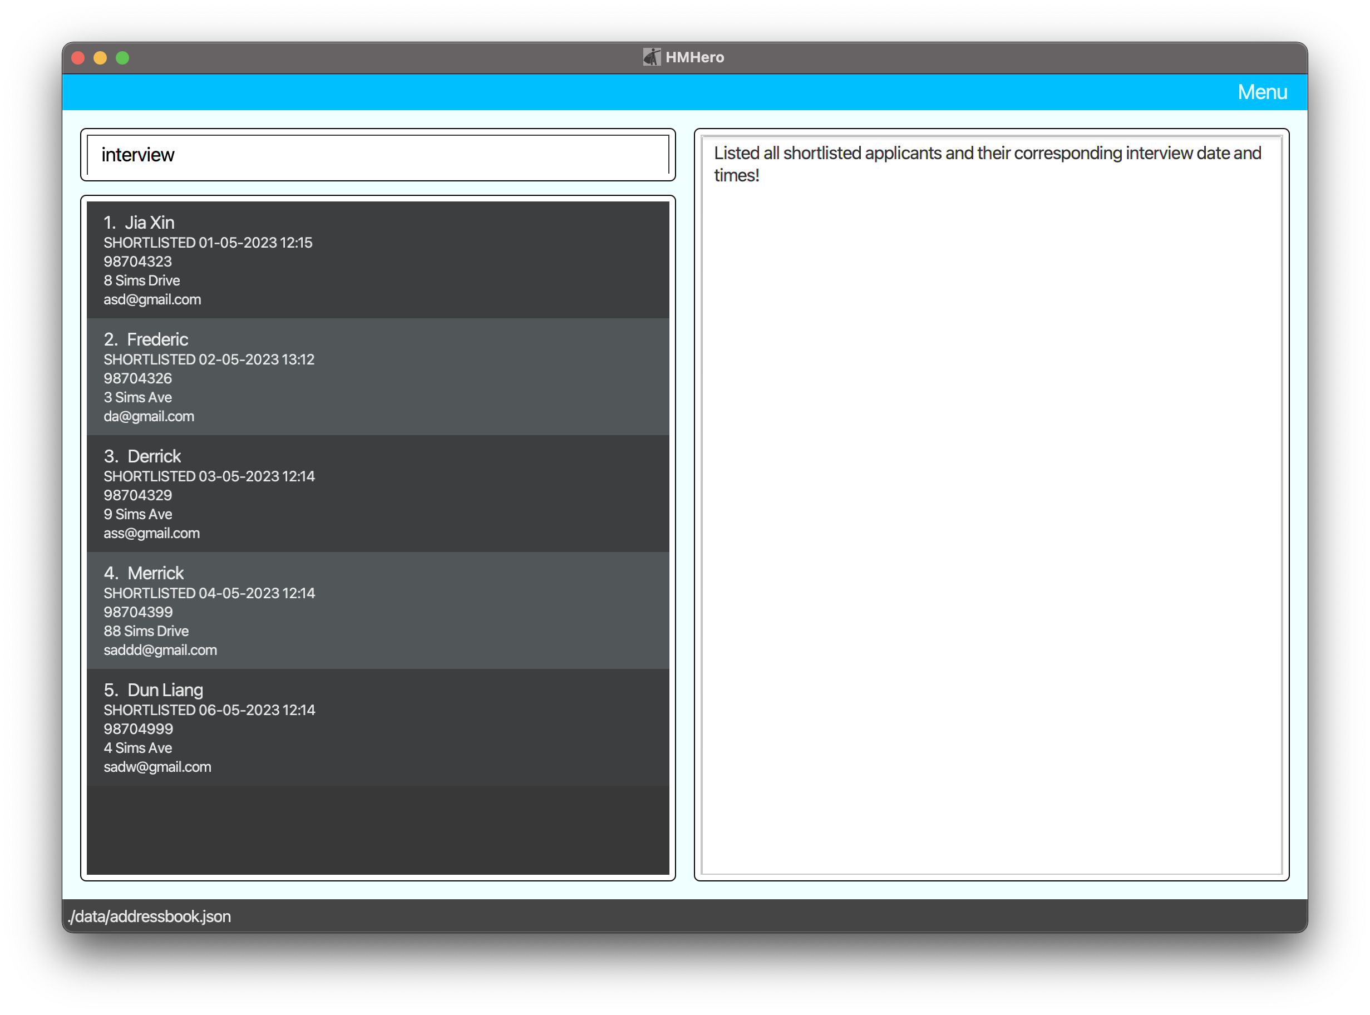
Task: Click Merrick's address 88 Sims Drive
Action: click(146, 631)
